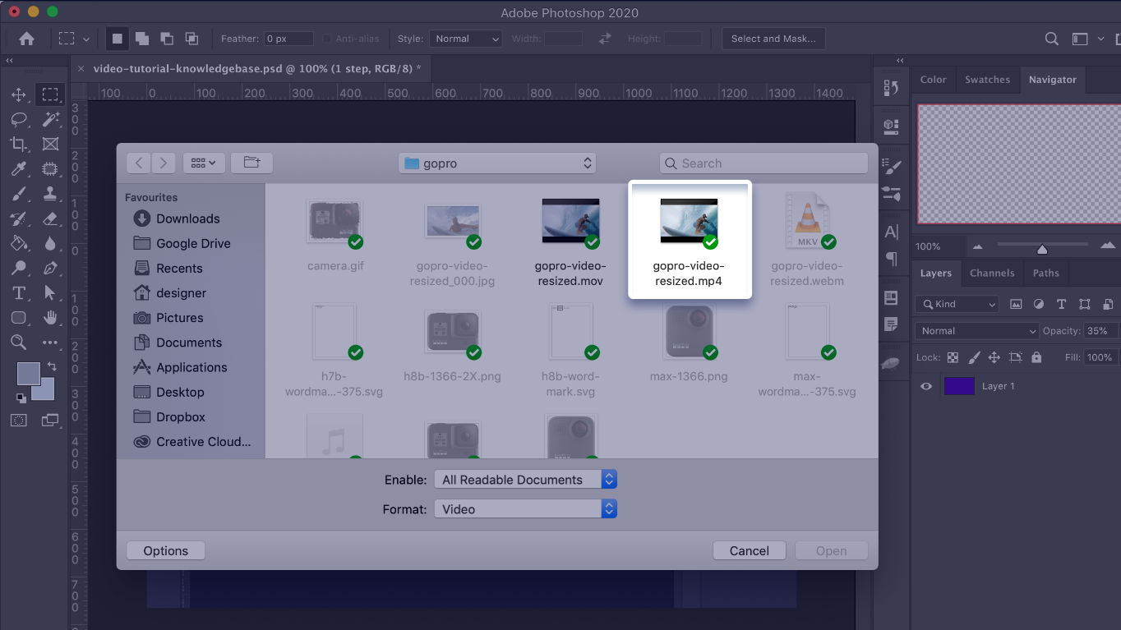Click the Cancel button
Viewport: 1121px width, 630px height.
click(x=750, y=551)
